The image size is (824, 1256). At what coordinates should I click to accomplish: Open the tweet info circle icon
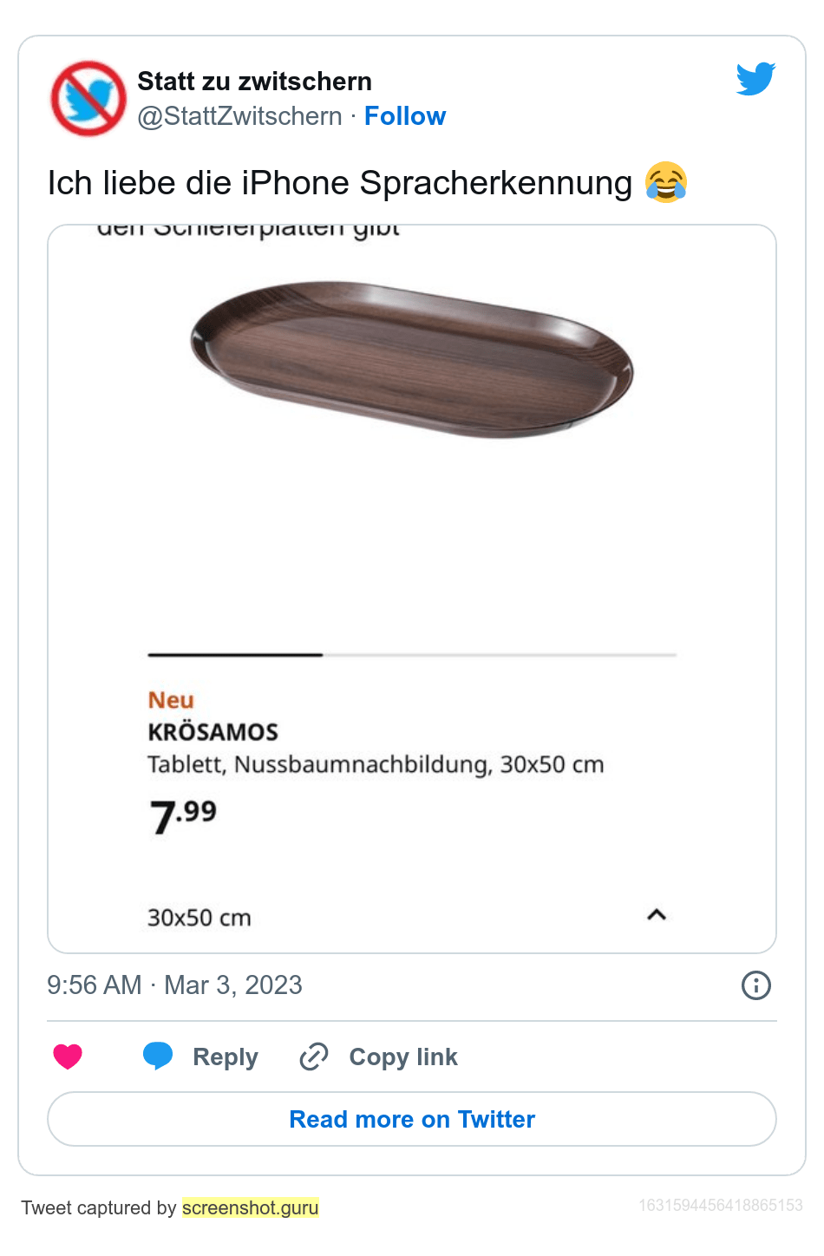click(x=755, y=985)
